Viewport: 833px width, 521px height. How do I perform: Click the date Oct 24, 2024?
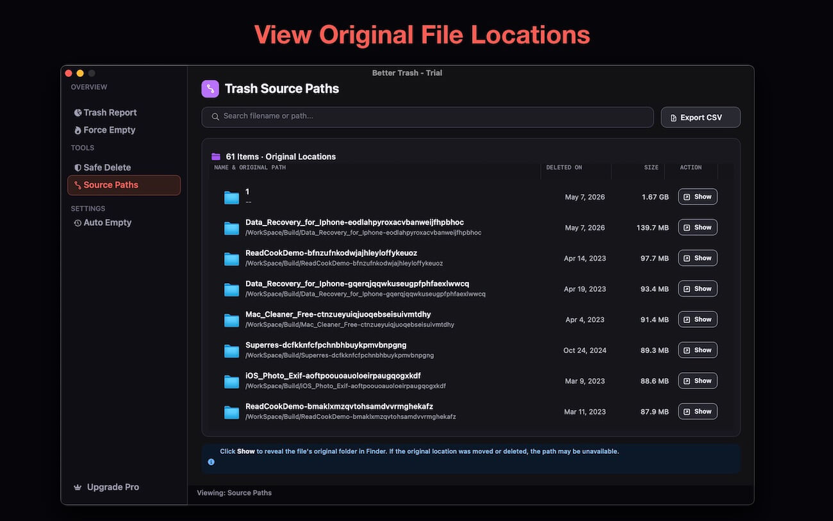585,351
